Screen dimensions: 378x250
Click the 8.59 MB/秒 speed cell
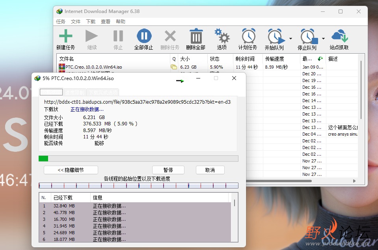point(277,67)
